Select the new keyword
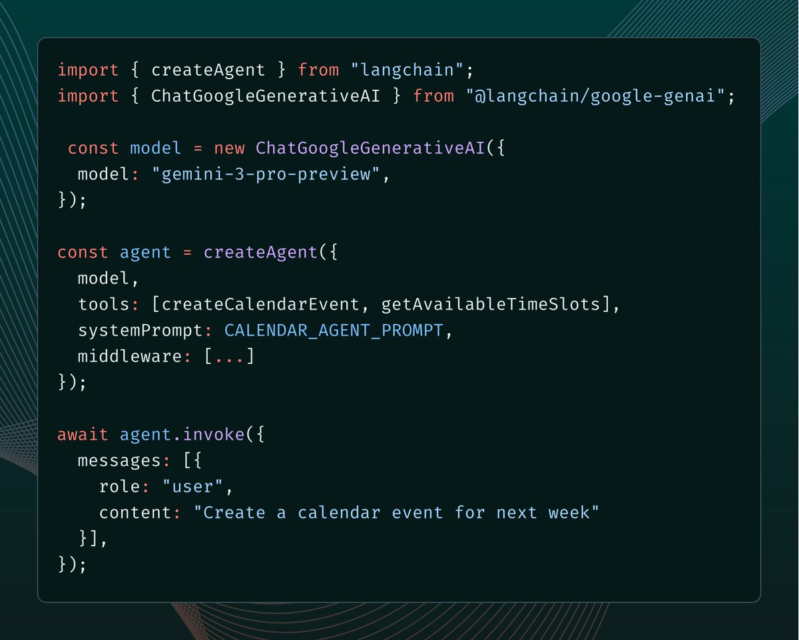The height and width of the screenshot is (640, 799). (230, 148)
